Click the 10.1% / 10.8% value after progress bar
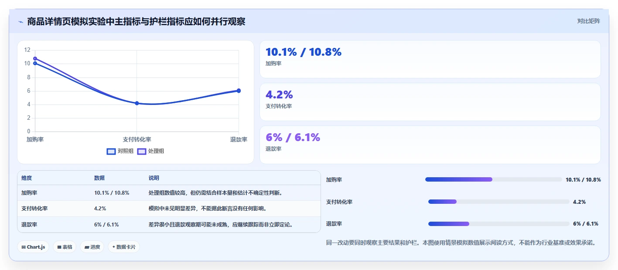The height and width of the screenshot is (270, 618). (583, 180)
